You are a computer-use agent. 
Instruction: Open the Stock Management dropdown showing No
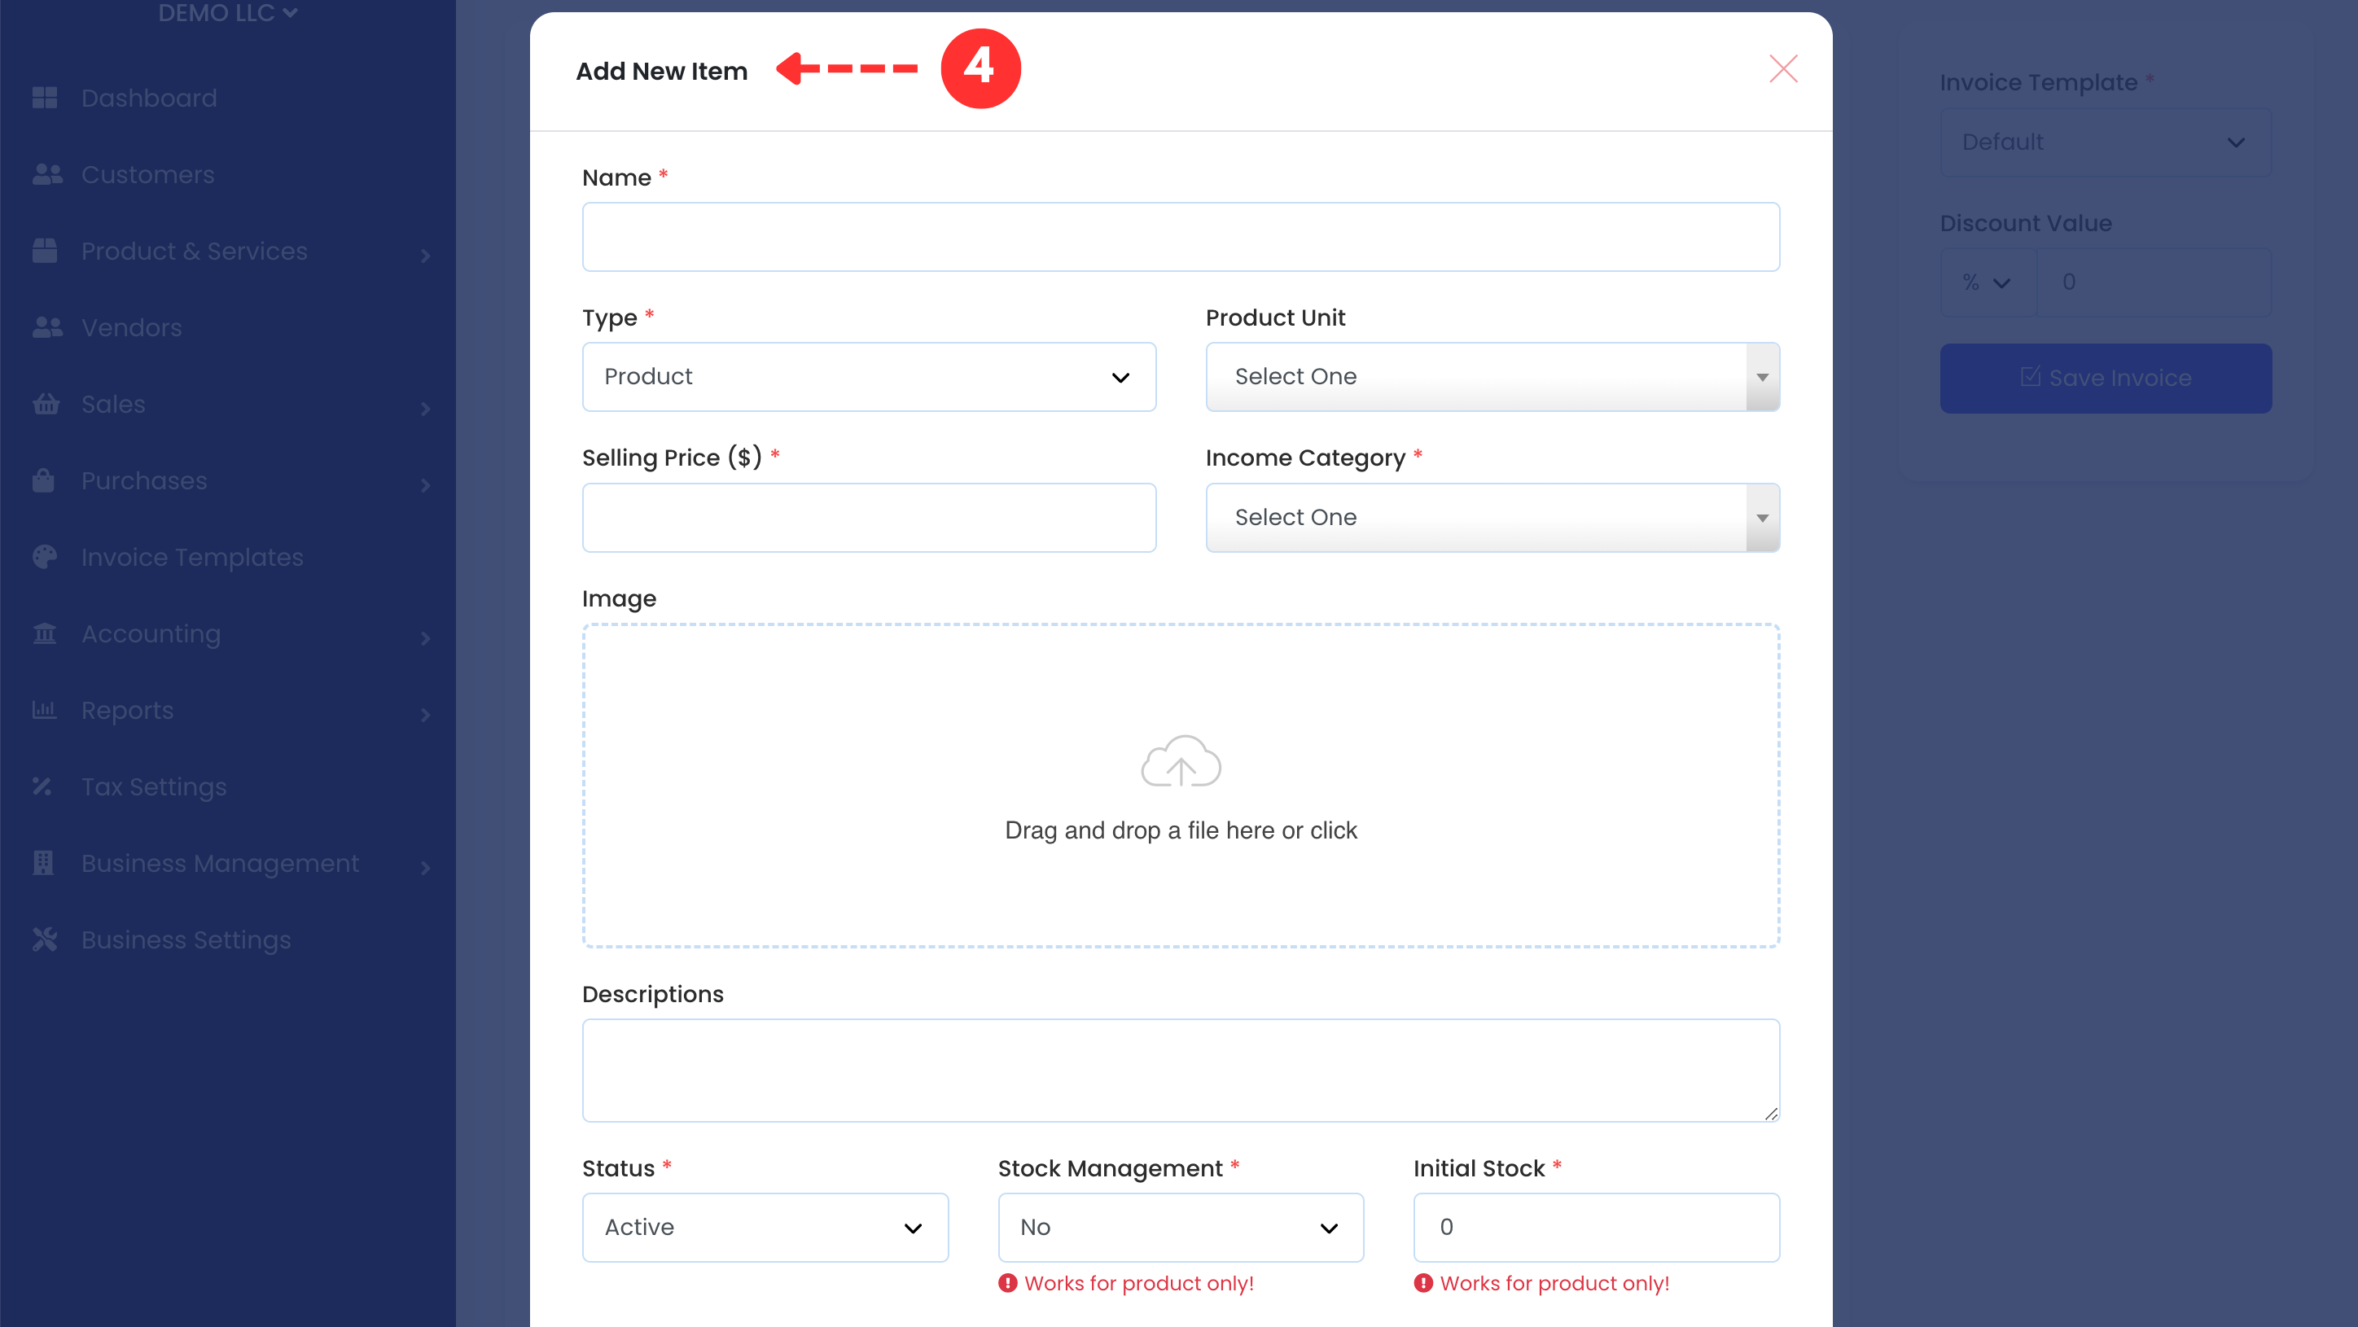(x=1180, y=1227)
